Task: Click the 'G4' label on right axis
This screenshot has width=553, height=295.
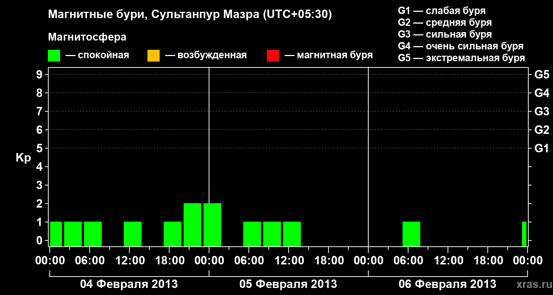Action: (542, 93)
